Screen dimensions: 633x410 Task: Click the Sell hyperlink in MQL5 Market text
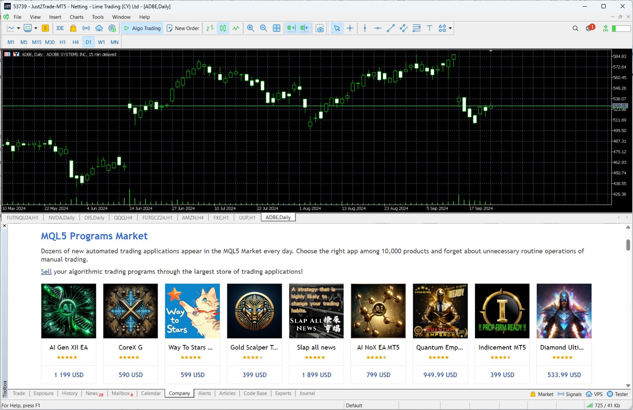46,271
